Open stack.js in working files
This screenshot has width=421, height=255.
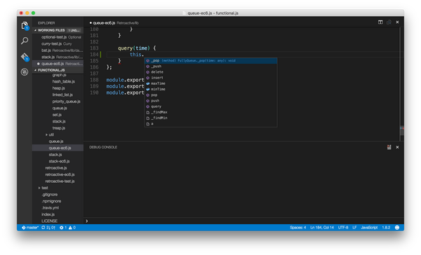pyautogui.click(x=58, y=57)
